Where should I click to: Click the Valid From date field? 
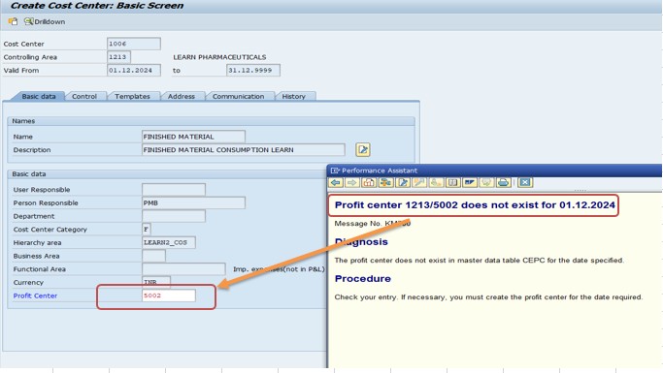134,70
